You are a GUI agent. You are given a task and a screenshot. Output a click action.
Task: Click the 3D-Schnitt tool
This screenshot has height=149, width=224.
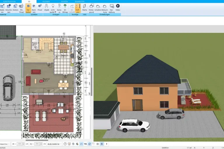pyautogui.click(x=72, y=8)
